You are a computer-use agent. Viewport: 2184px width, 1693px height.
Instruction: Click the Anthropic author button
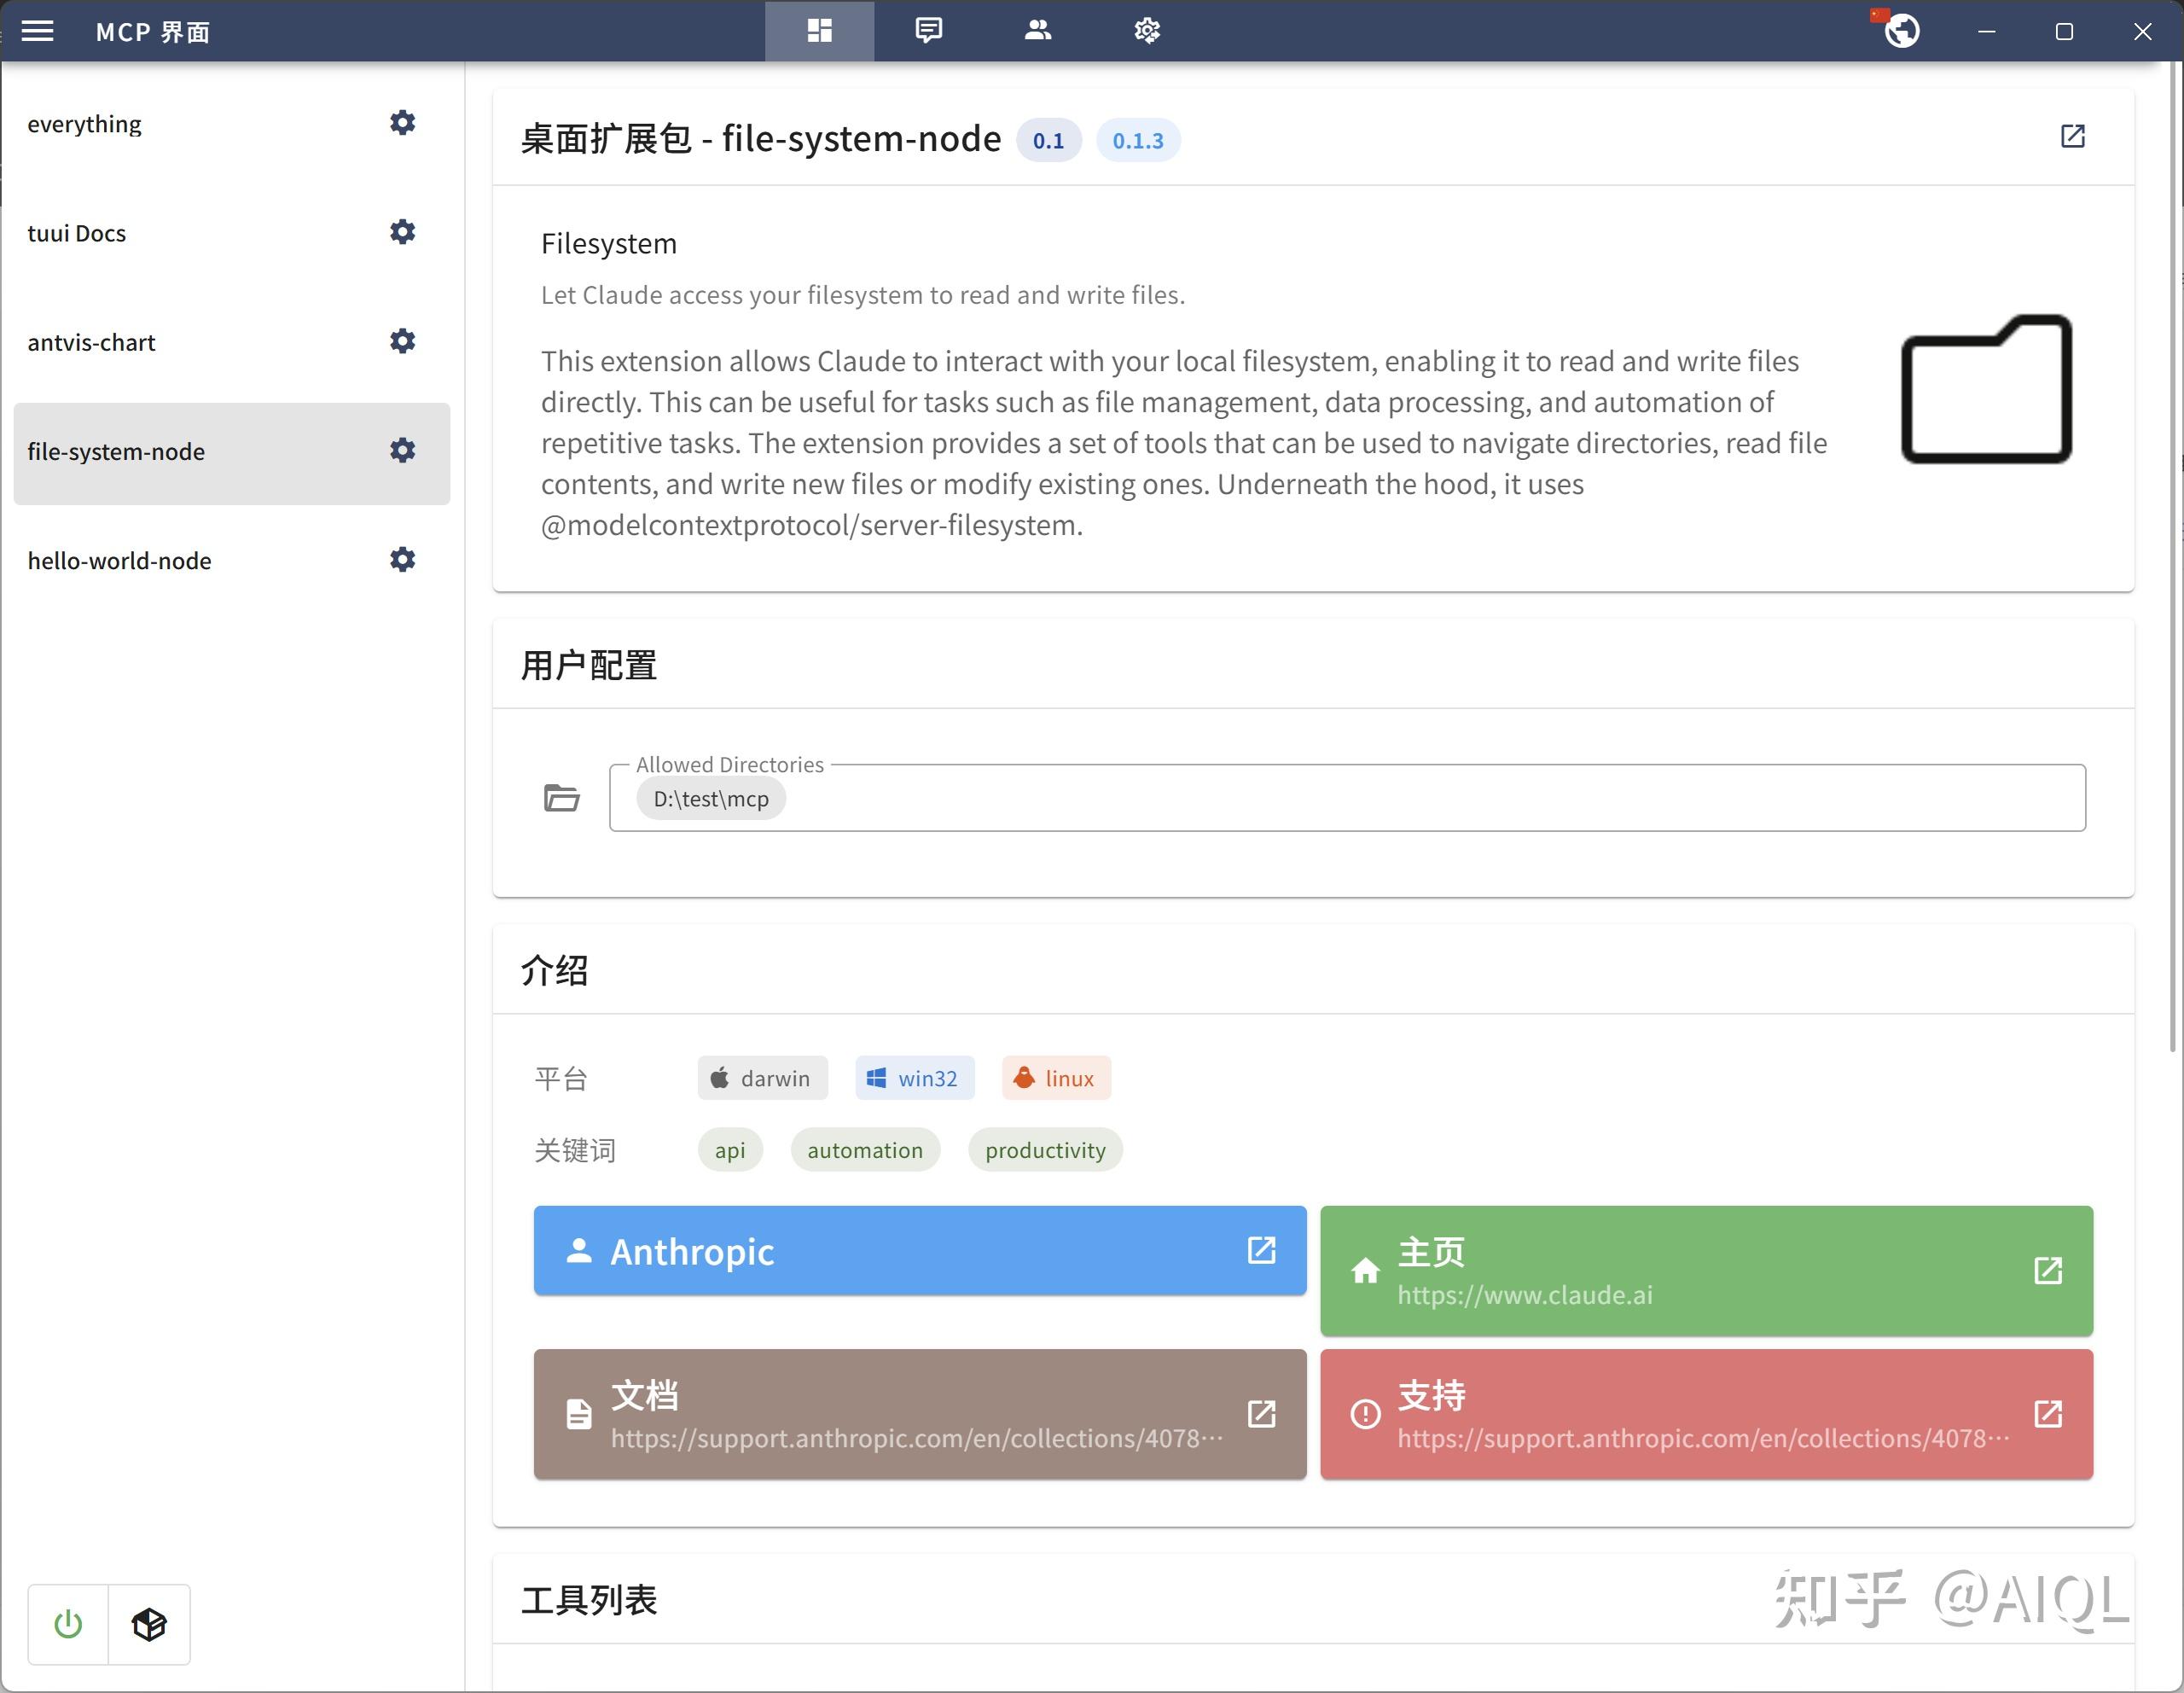tap(919, 1250)
